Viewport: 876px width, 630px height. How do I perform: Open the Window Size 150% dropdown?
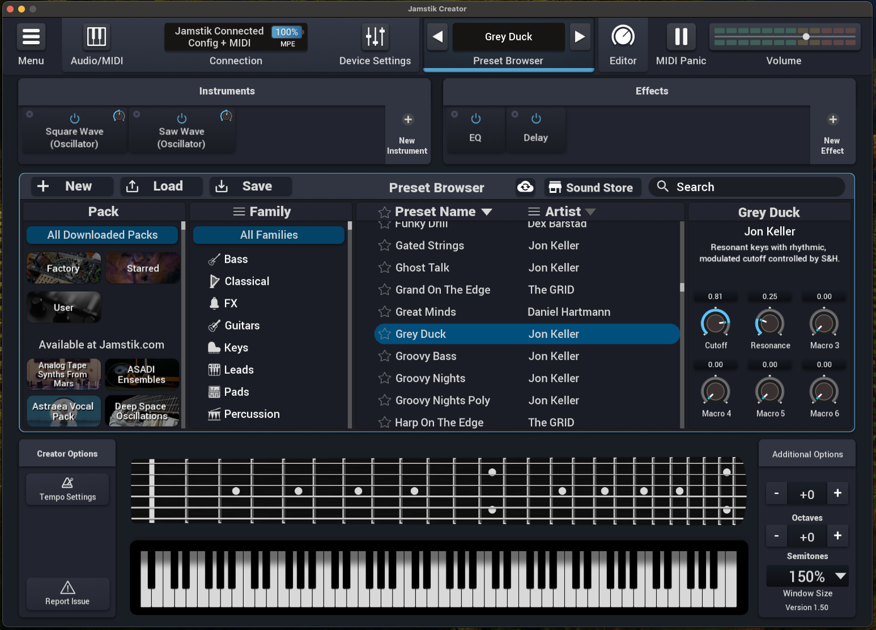[841, 576]
